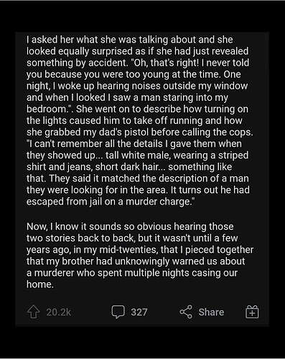Open the 327 comments count
Image resolution: width=285 pixels, height=360 pixels.
(139, 312)
